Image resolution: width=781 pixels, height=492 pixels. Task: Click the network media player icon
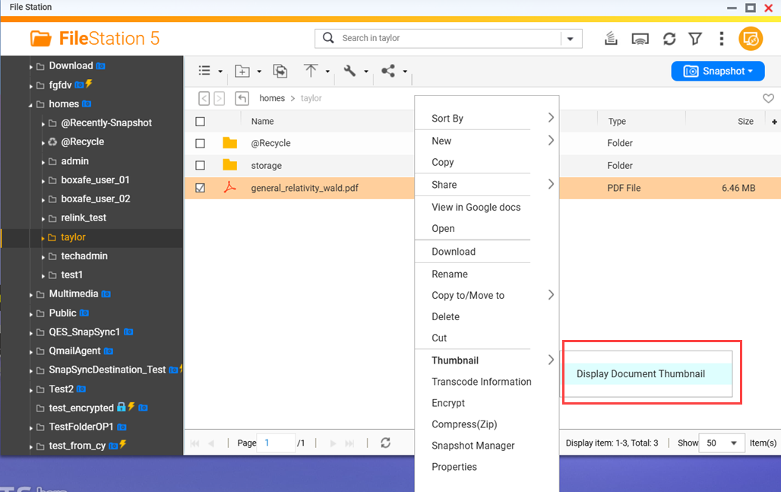pyautogui.click(x=640, y=39)
